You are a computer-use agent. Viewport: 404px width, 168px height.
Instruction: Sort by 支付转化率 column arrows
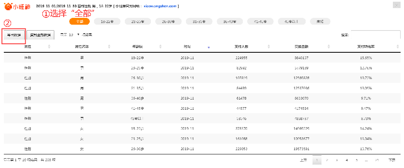(x=398, y=47)
